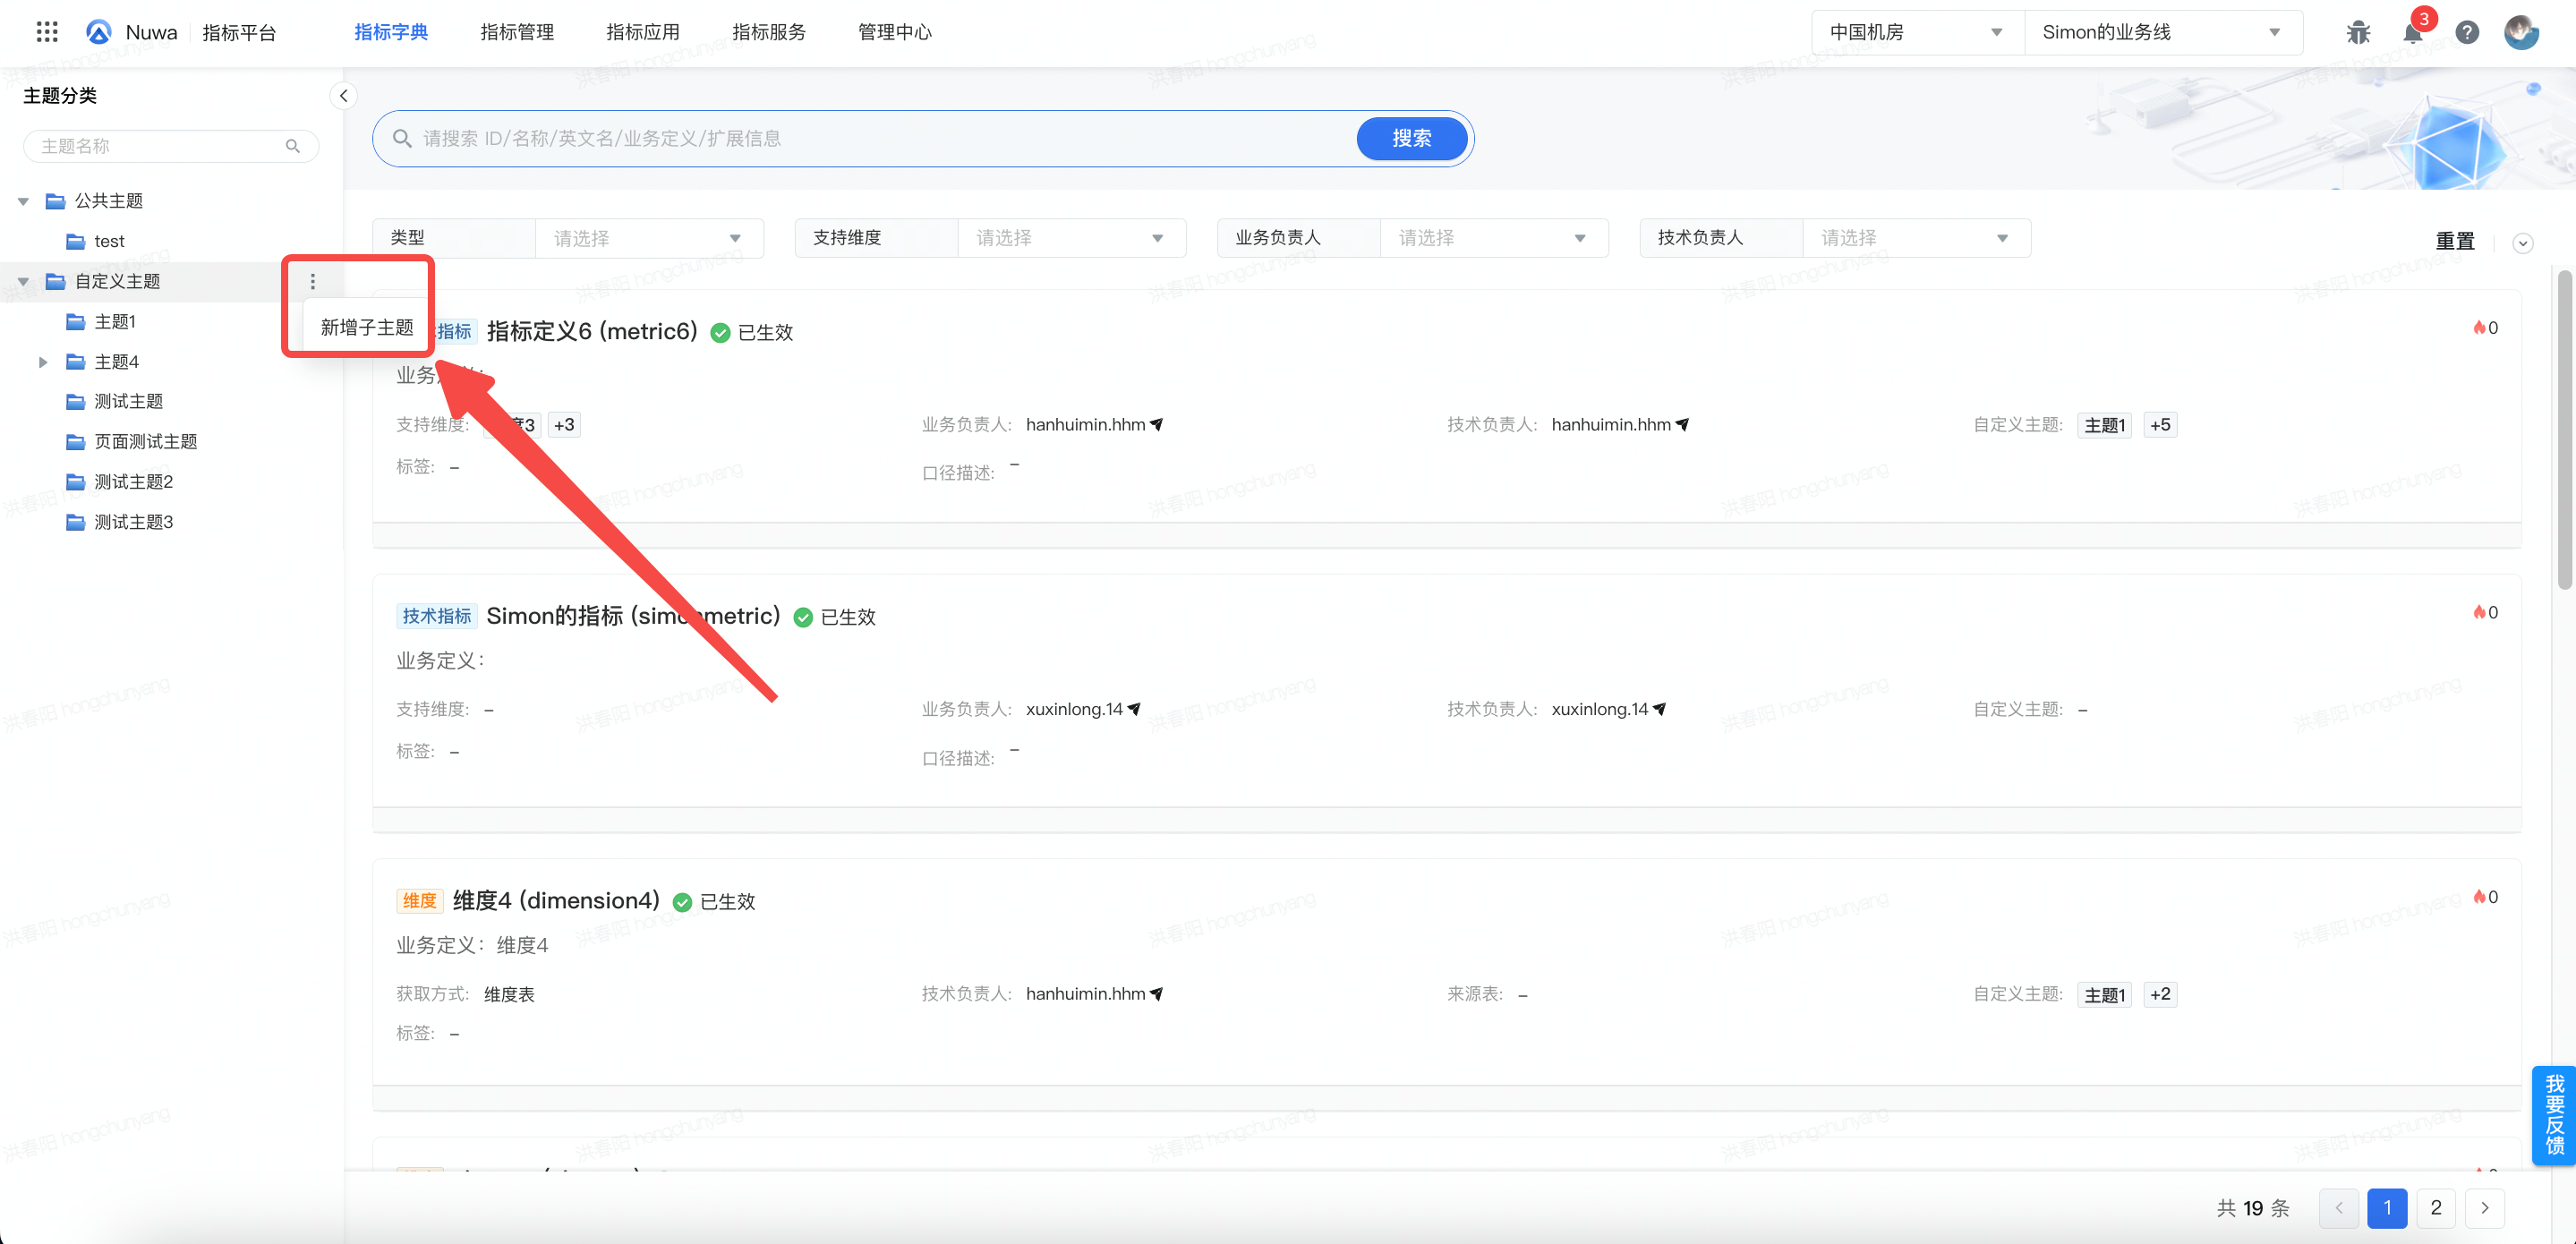Click the heat flame icon on Simon的指标 card

(2480, 612)
